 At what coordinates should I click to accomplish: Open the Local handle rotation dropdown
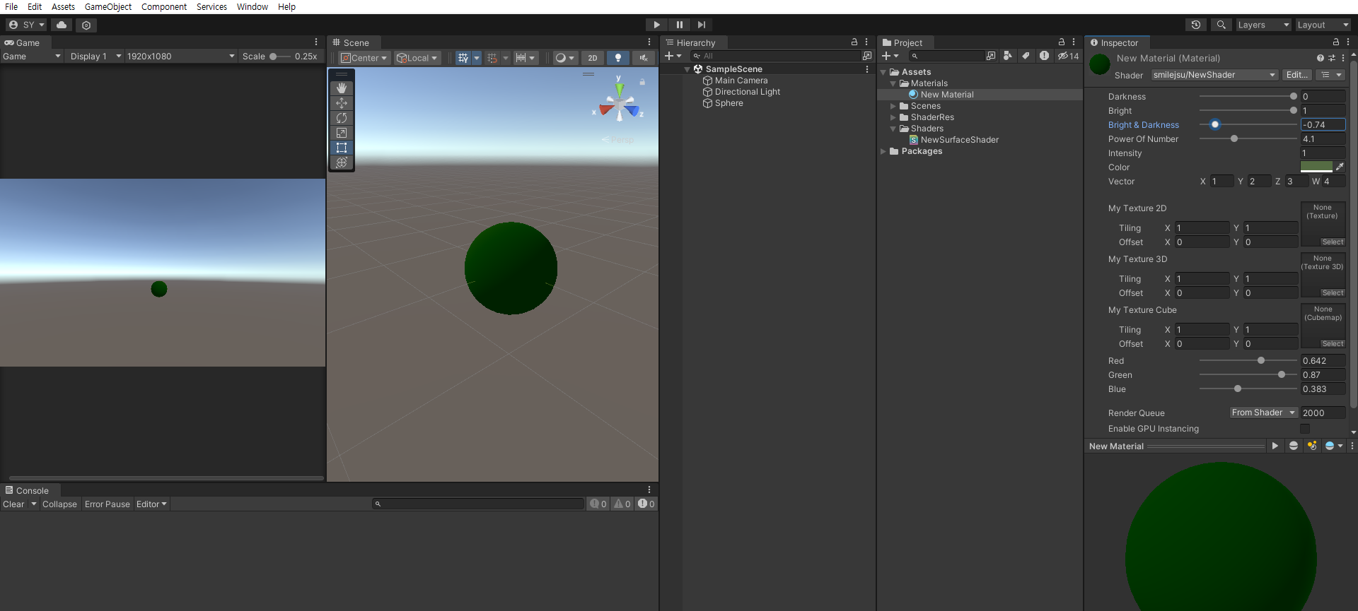417,58
